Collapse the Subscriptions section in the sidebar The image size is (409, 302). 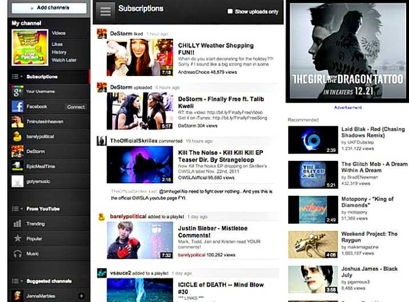click(x=16, y=76)
